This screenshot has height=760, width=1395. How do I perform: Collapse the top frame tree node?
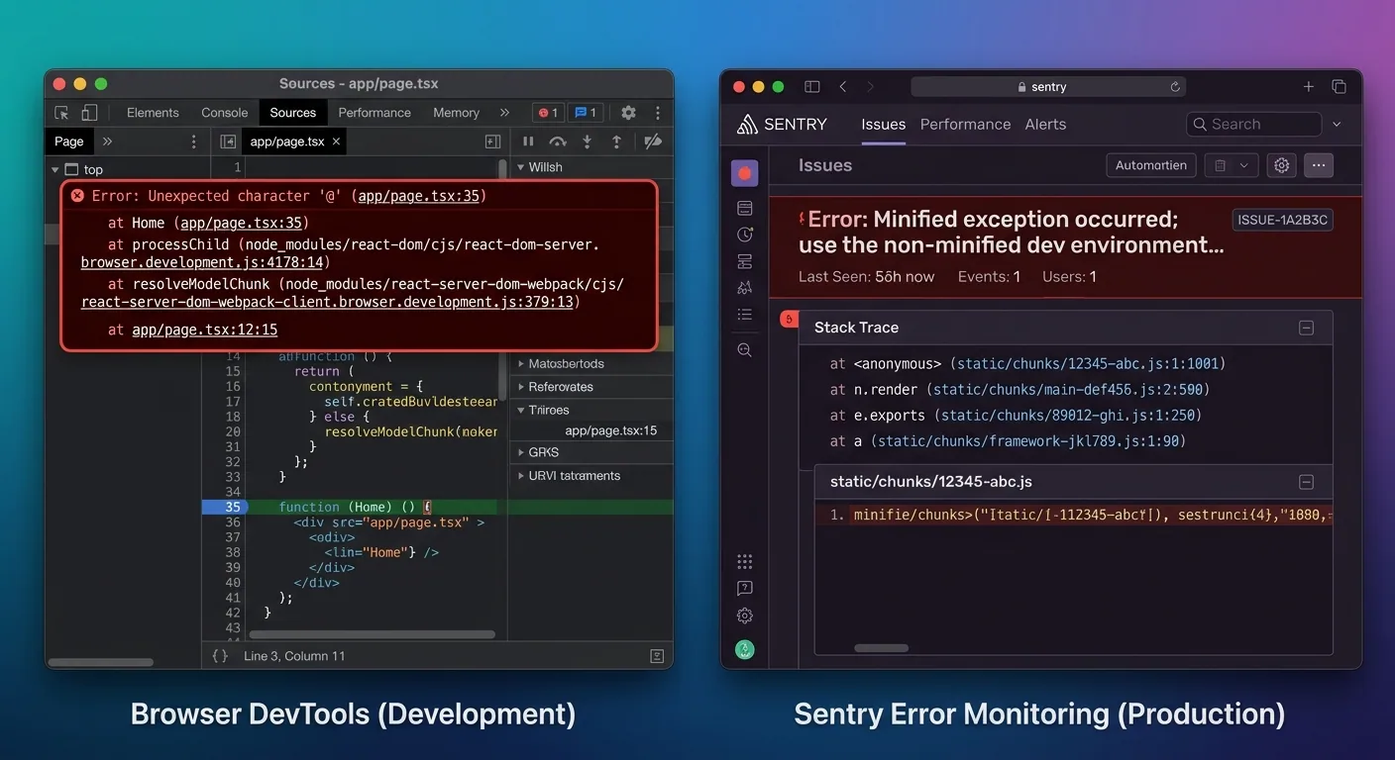pyautogui.click(x=54, y=170)
